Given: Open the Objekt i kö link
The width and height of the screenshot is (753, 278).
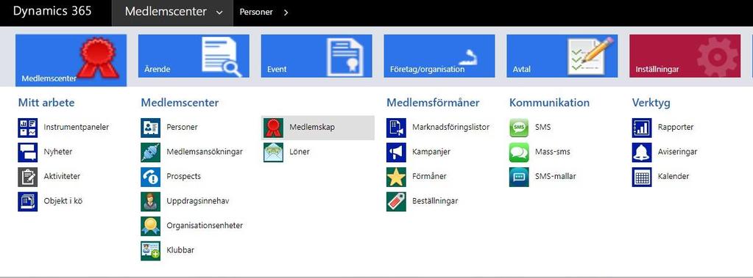Looking at the screenshot, I should (63, 201).
